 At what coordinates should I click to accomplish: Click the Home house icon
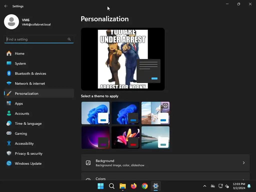point(9,53)
